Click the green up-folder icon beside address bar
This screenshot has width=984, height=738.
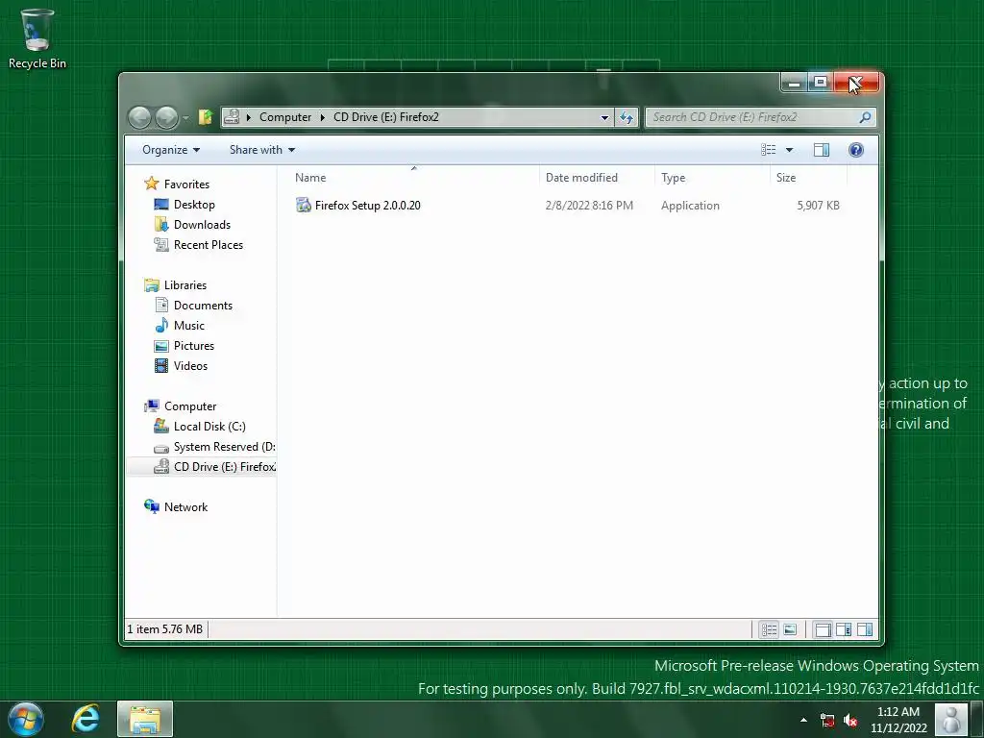pos(206,117)
